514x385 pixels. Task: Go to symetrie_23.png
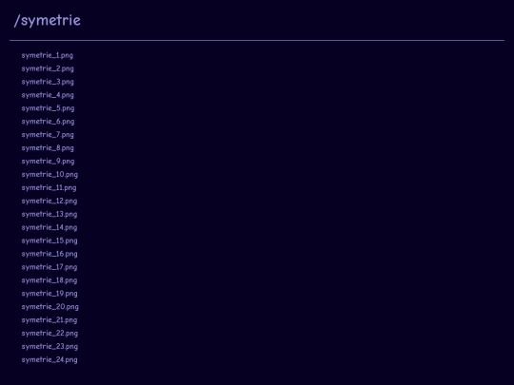49,346
